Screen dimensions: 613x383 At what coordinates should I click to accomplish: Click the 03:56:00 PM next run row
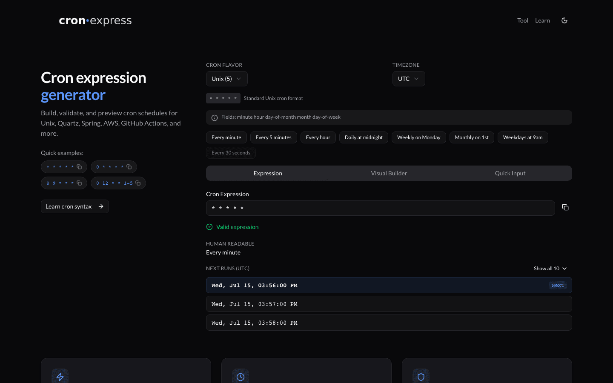click(389, 285)
